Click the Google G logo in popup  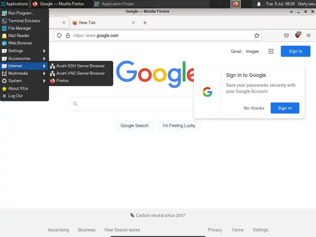click(x=207, y=92)
